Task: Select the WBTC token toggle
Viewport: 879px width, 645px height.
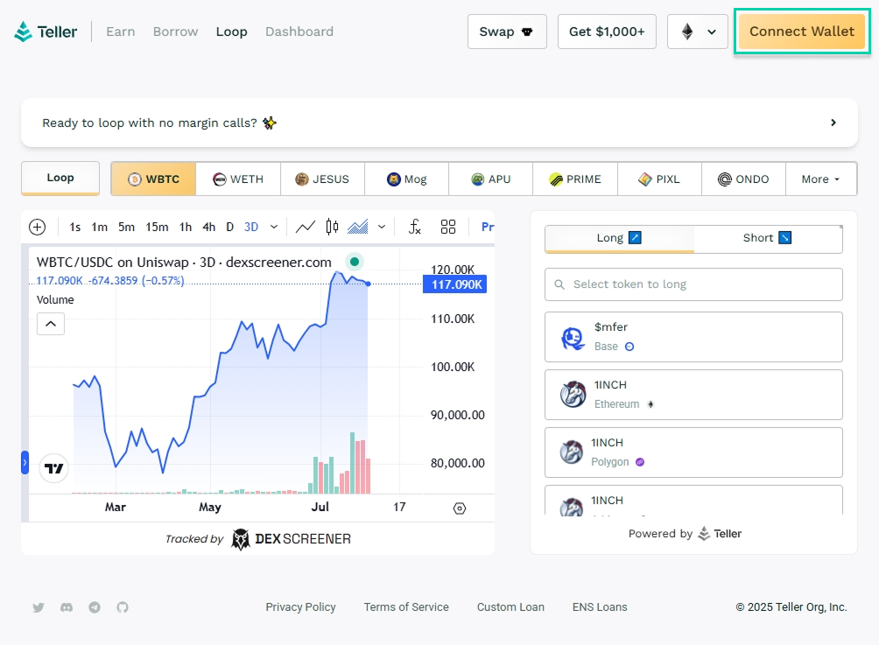Action: [153, 179]
